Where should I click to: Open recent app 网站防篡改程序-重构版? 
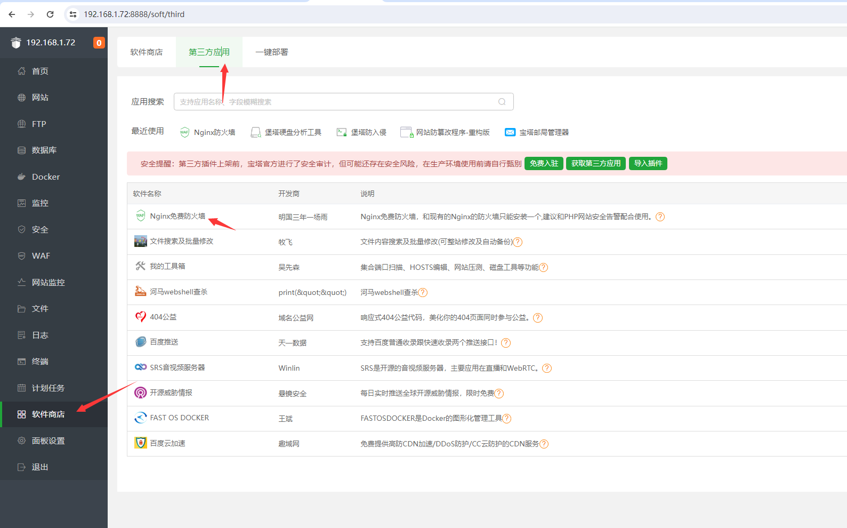[445, 132]
